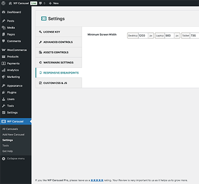The image size is (199, 184).
Task: Click the Collapse menu arrow icon
Action: (3, 159)
